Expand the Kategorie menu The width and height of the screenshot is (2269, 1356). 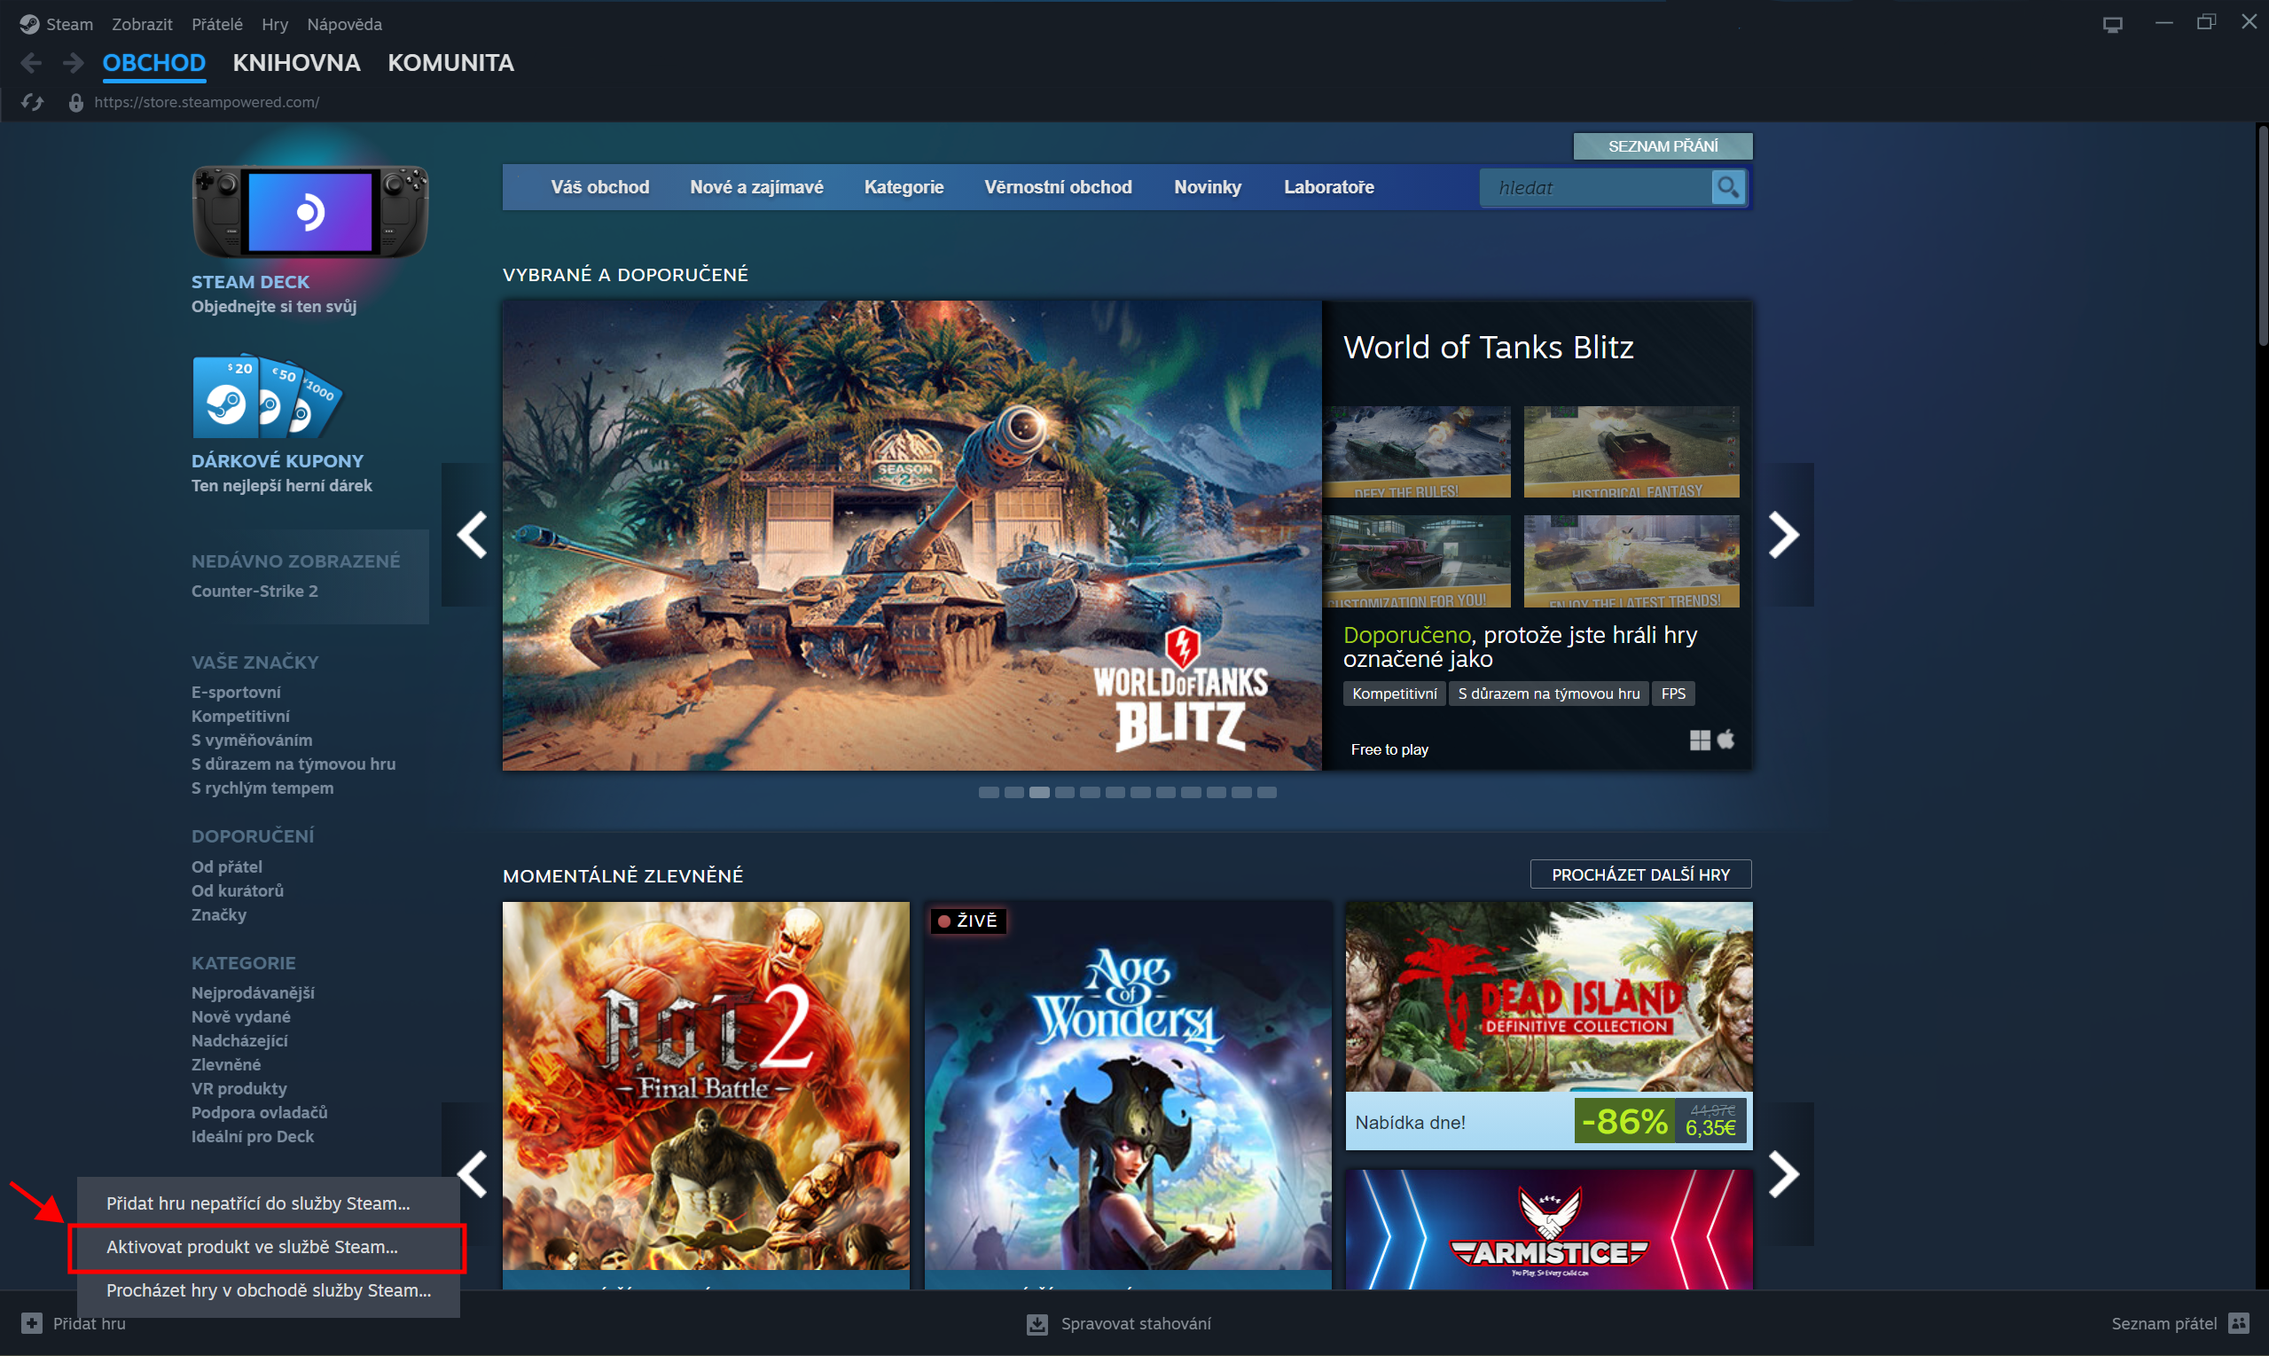click(904, 187)
